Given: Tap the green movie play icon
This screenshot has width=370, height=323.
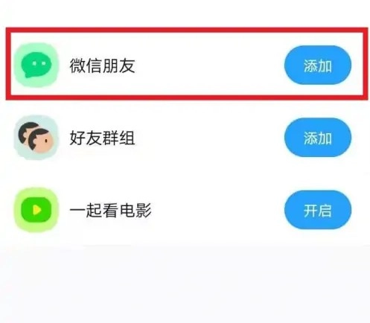Looking at the screenshot, I should point(36,210).
